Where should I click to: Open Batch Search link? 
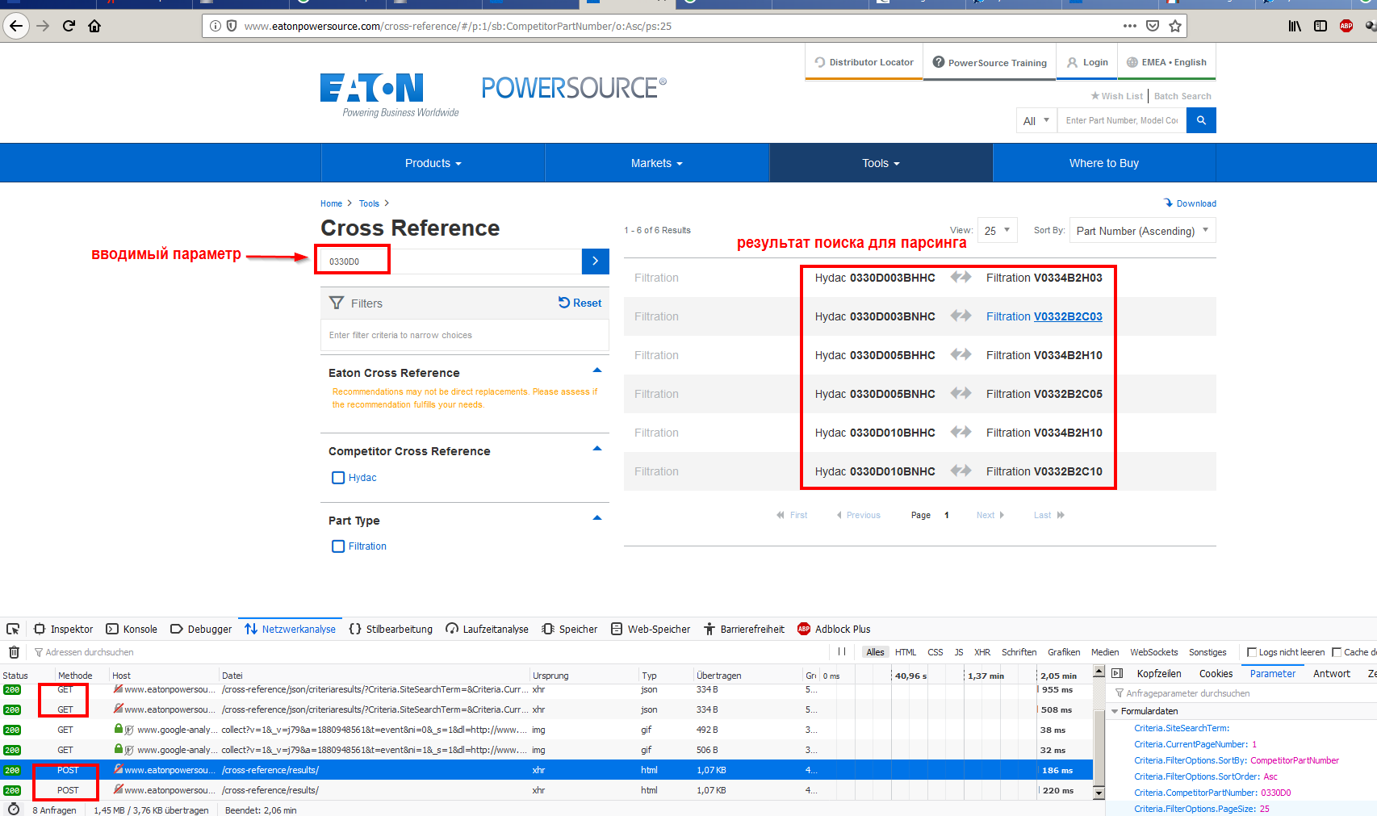[x=1182, y=96]
